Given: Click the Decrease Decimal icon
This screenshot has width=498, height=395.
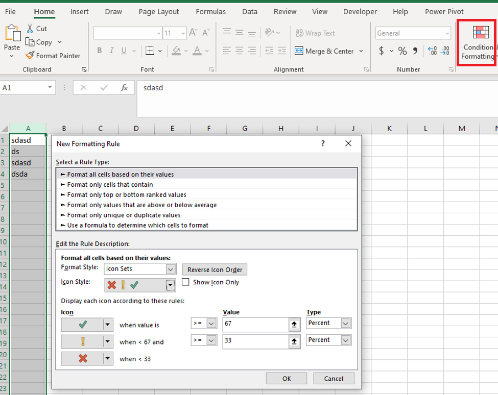Looking at the screenshot, I should (x=445, y=51).
